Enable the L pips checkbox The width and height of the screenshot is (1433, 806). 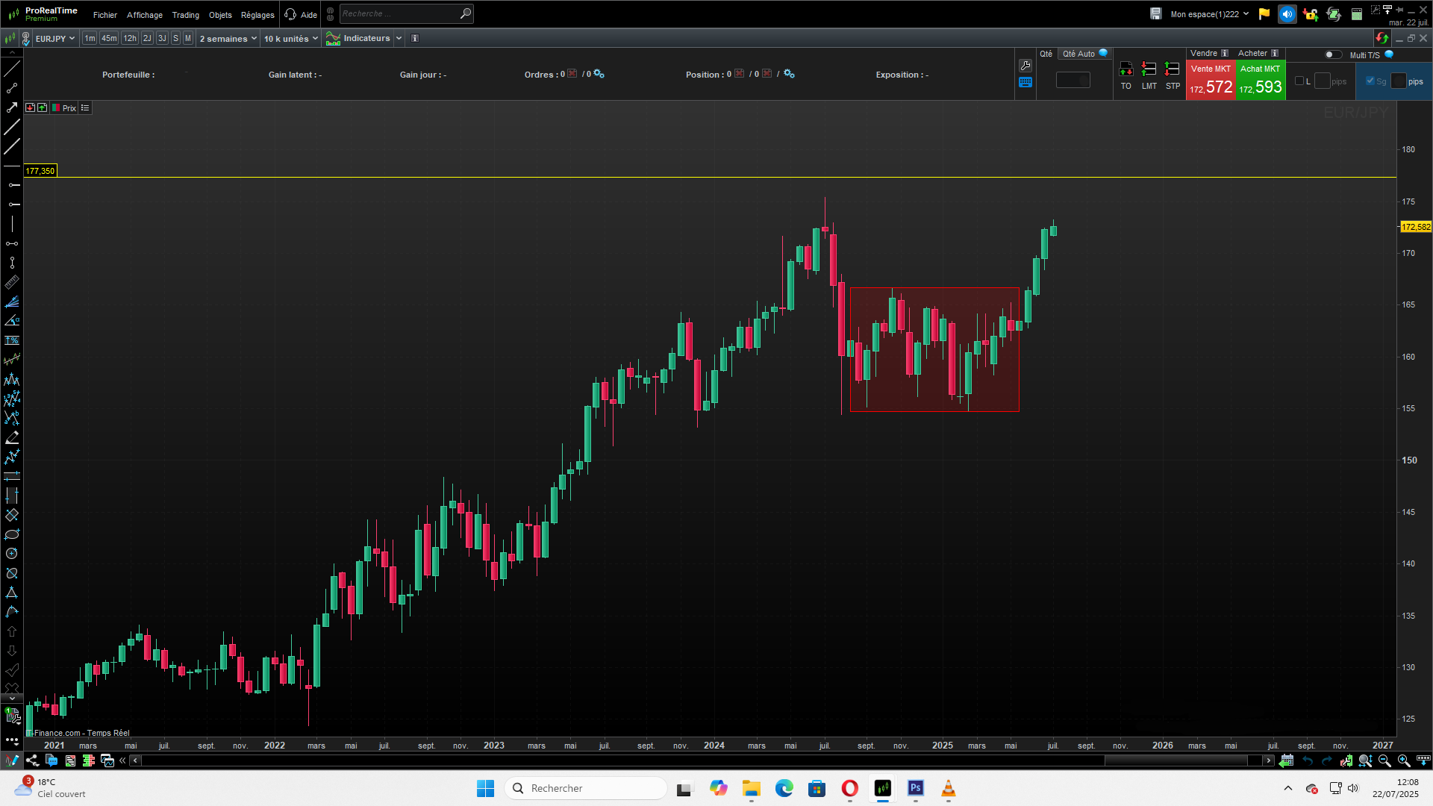1299,81
